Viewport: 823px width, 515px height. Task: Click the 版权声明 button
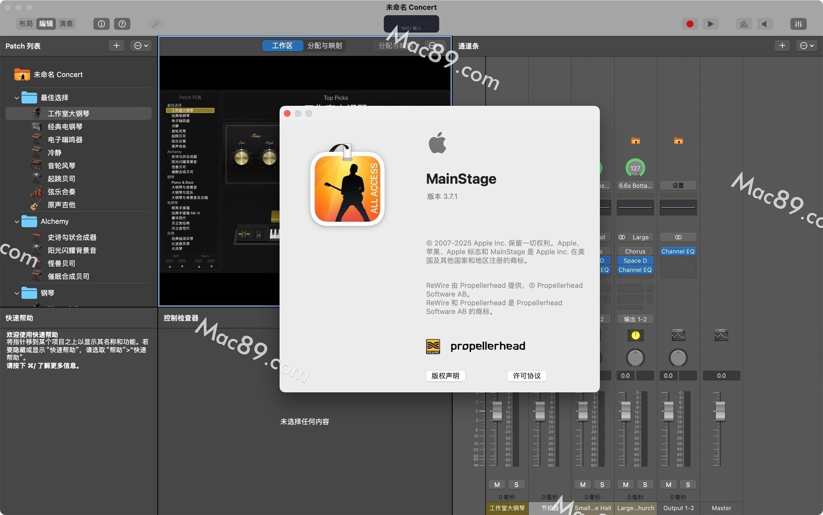445,376
